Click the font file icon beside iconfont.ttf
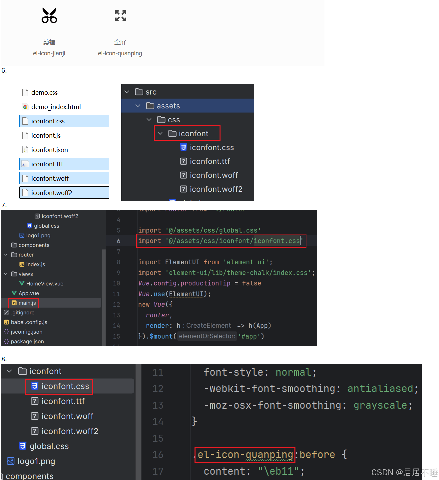 [25, 164]
